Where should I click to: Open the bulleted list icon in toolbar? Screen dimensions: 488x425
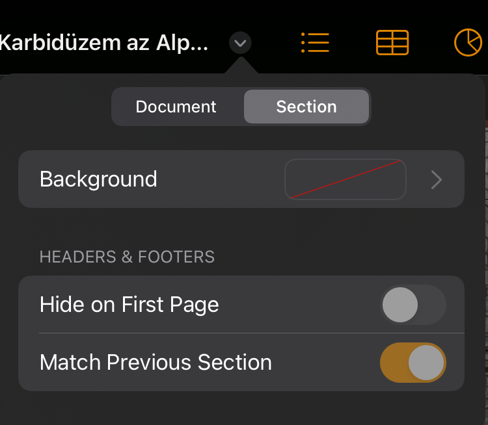coord(315,43)
